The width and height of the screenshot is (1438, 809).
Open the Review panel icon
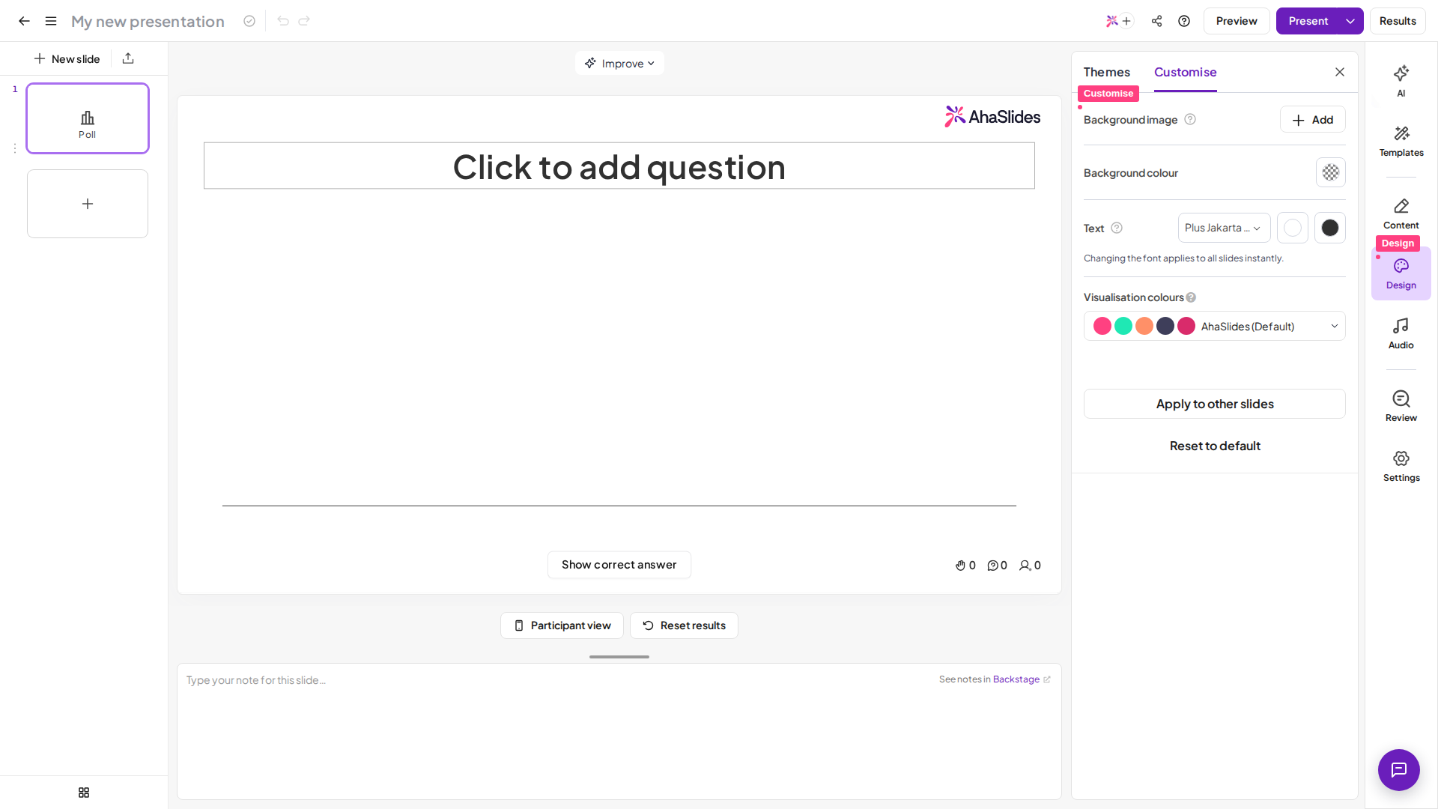[1401, 406]
